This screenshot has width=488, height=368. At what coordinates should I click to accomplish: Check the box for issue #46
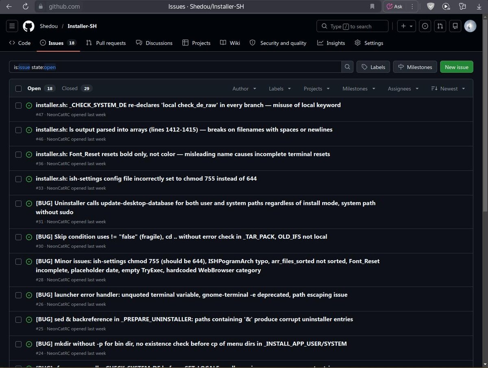pos(18,130)
